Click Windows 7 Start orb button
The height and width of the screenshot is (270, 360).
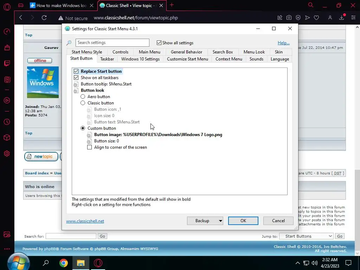[x=18, y=262]
